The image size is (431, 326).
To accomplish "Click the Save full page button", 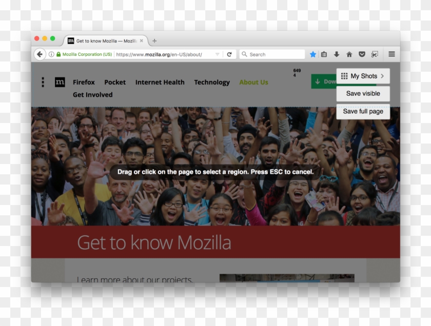I will point(363,111).
